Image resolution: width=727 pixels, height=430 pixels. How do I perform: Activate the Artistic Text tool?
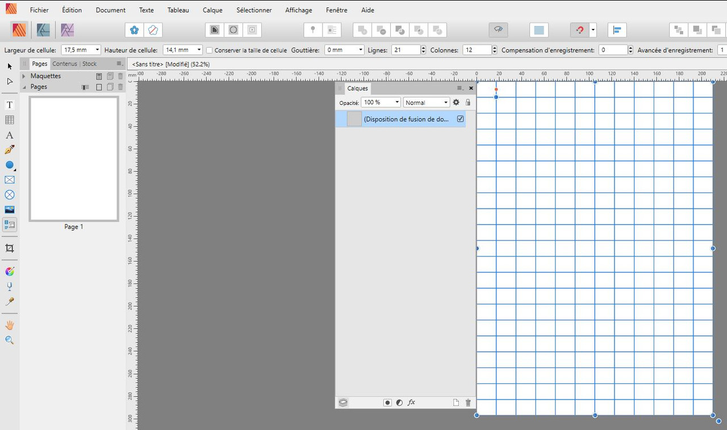click(9, 135)
